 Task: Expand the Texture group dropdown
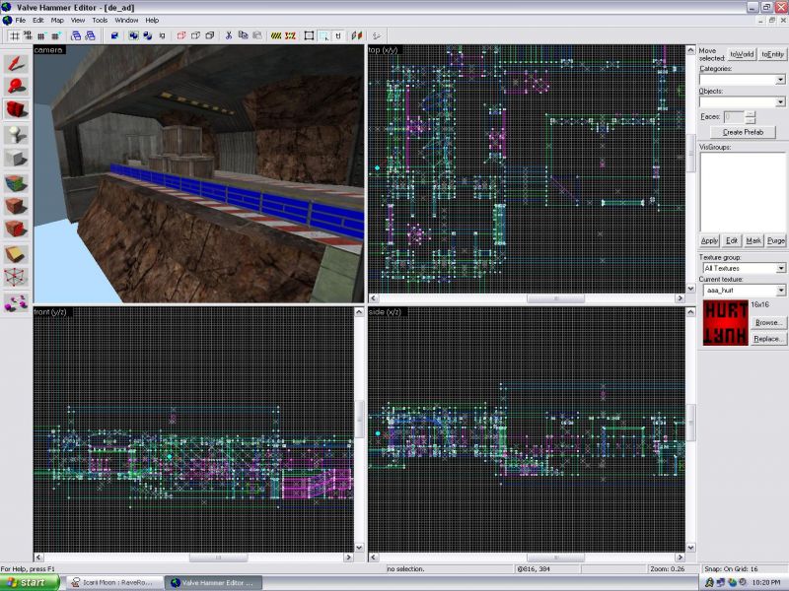780,268
